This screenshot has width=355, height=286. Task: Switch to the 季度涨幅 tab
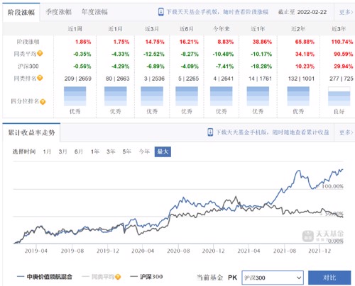[x=58, y=12]
